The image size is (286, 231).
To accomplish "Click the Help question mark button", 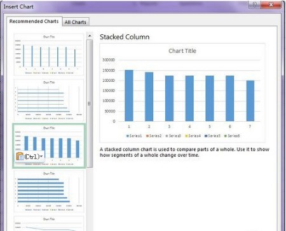I will click(x=255, y=4).
